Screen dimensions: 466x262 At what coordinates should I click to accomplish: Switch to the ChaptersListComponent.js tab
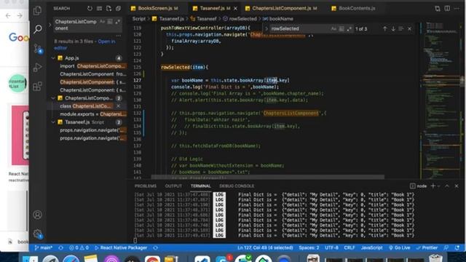pyautogui.click(x=282, y=8)
